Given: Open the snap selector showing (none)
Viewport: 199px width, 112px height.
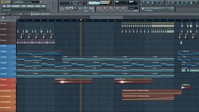Looking at the screenshot, I should 133,8.
